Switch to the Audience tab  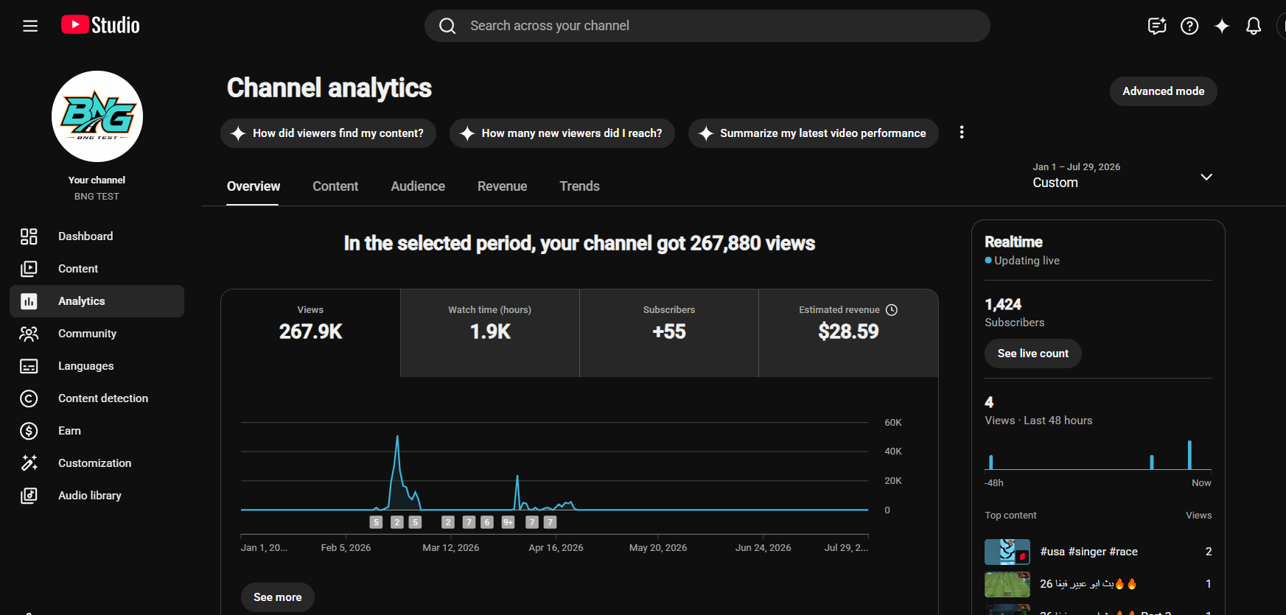[x=418, y=186]
